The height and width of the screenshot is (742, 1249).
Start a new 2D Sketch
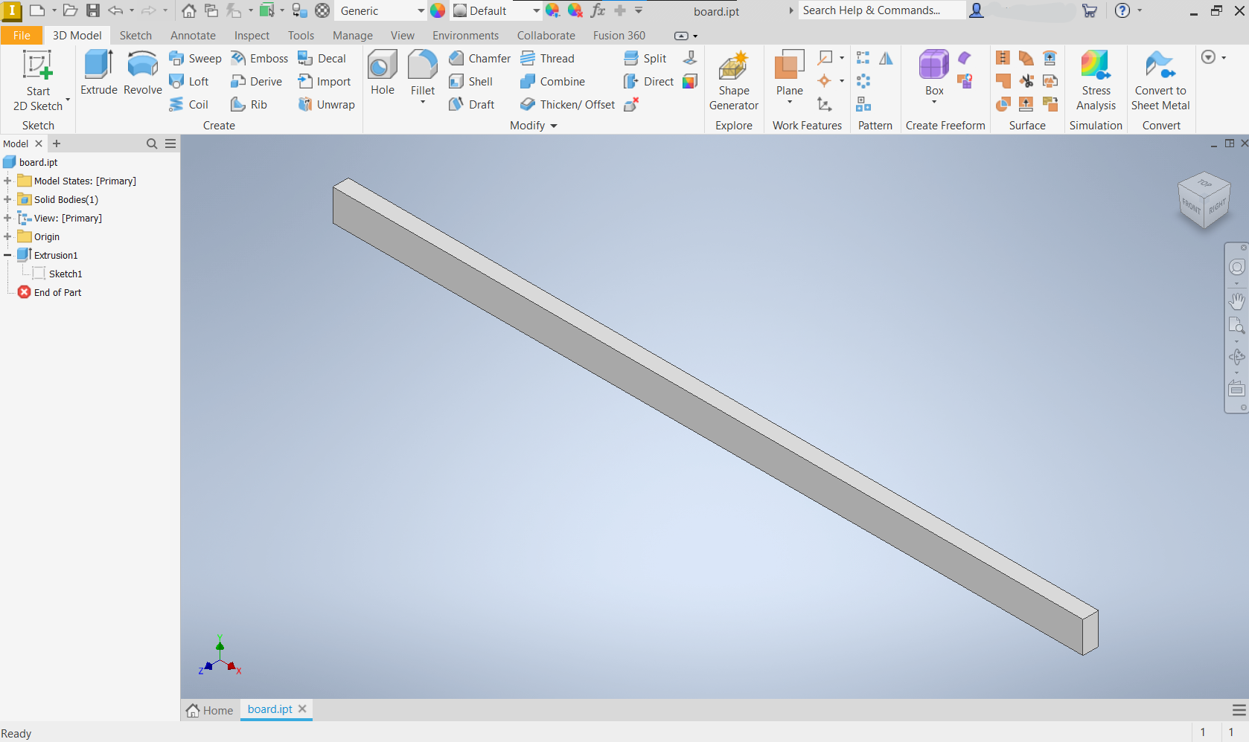[x=37, y=80]
